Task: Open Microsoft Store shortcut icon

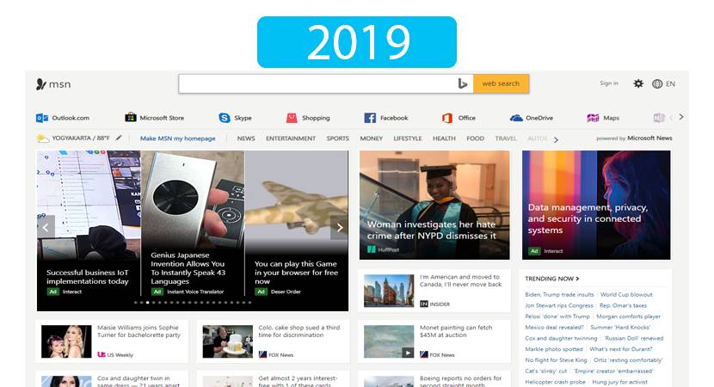Action: click(131, 118)
